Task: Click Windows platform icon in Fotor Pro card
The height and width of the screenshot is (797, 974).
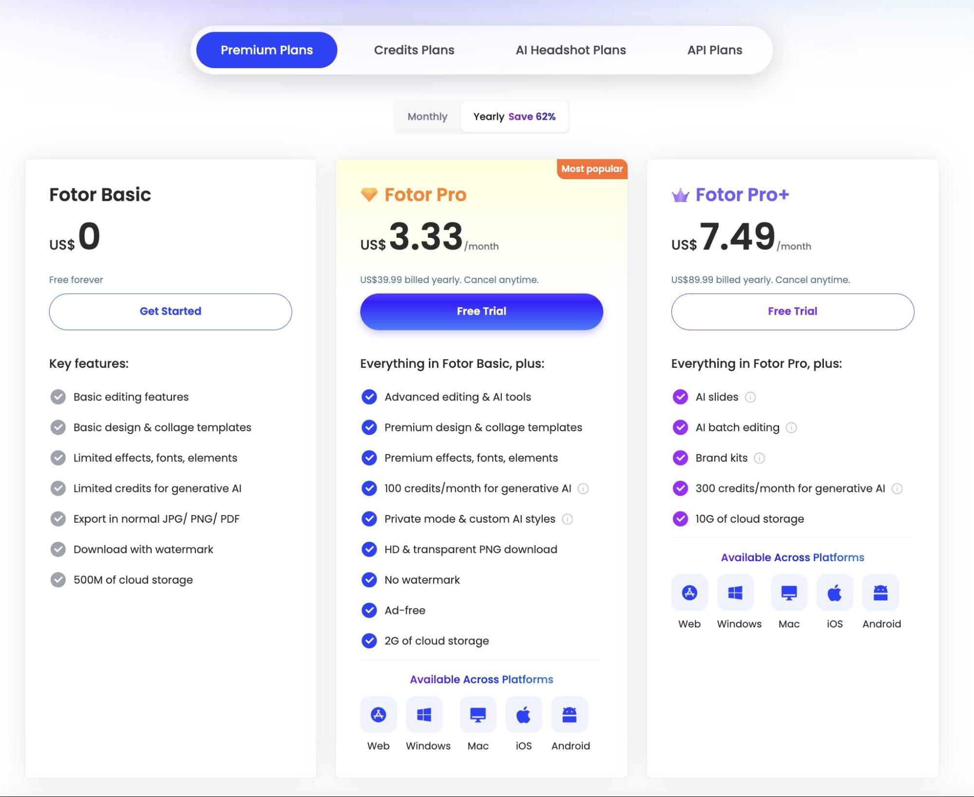Action: tap(424, 714)
